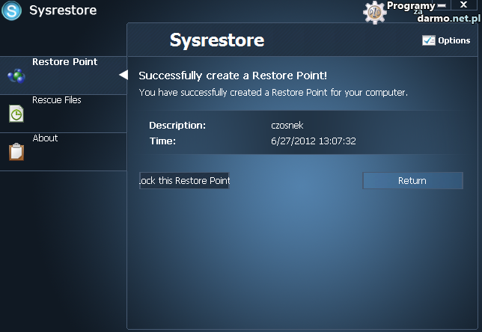The width and height of the screenshot is (482, 332).
Task: Click the white arrow pointer beside panel
Action: click(x=123, y=74)
